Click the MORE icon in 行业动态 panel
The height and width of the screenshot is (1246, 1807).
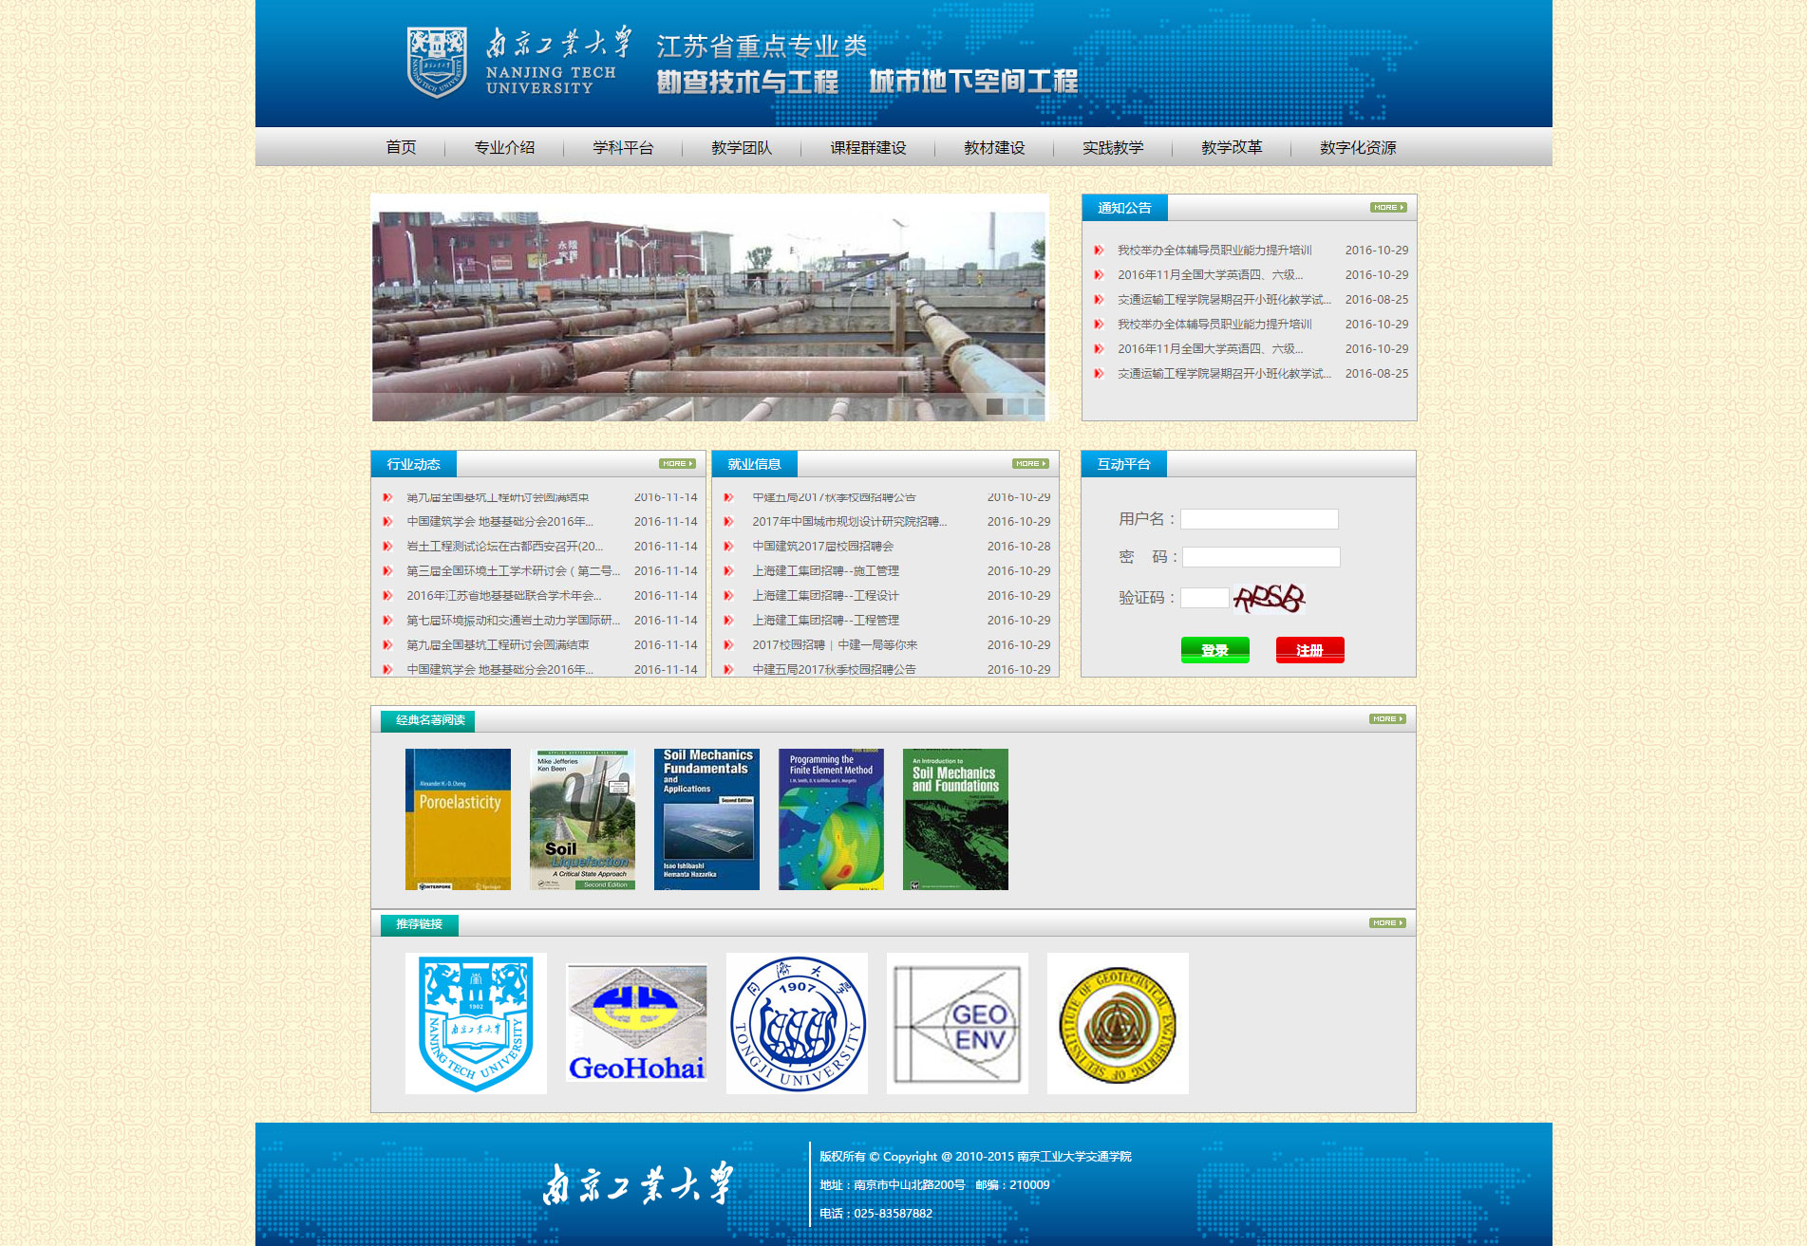point(677,464)
